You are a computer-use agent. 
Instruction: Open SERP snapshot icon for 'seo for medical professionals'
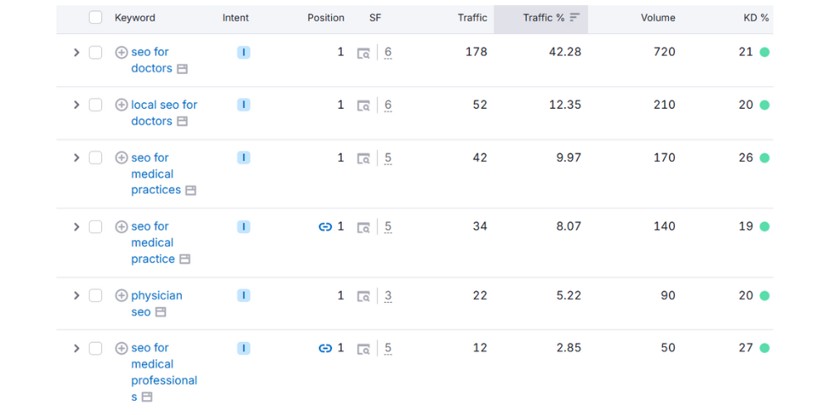(364, 349)
